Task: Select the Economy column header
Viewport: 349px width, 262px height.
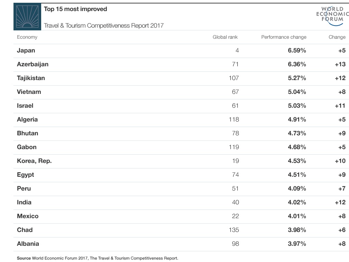Action: pos(27,37)
